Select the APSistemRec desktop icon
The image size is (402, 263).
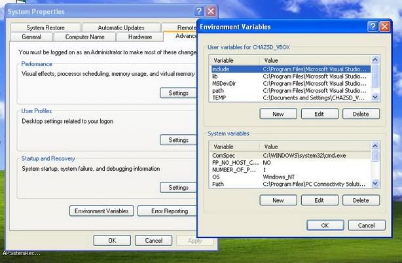20,253
